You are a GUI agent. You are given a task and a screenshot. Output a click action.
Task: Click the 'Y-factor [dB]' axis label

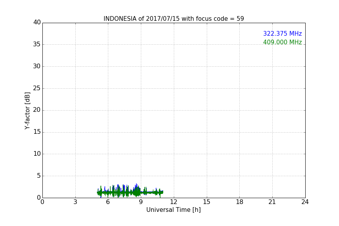point(27,111)
